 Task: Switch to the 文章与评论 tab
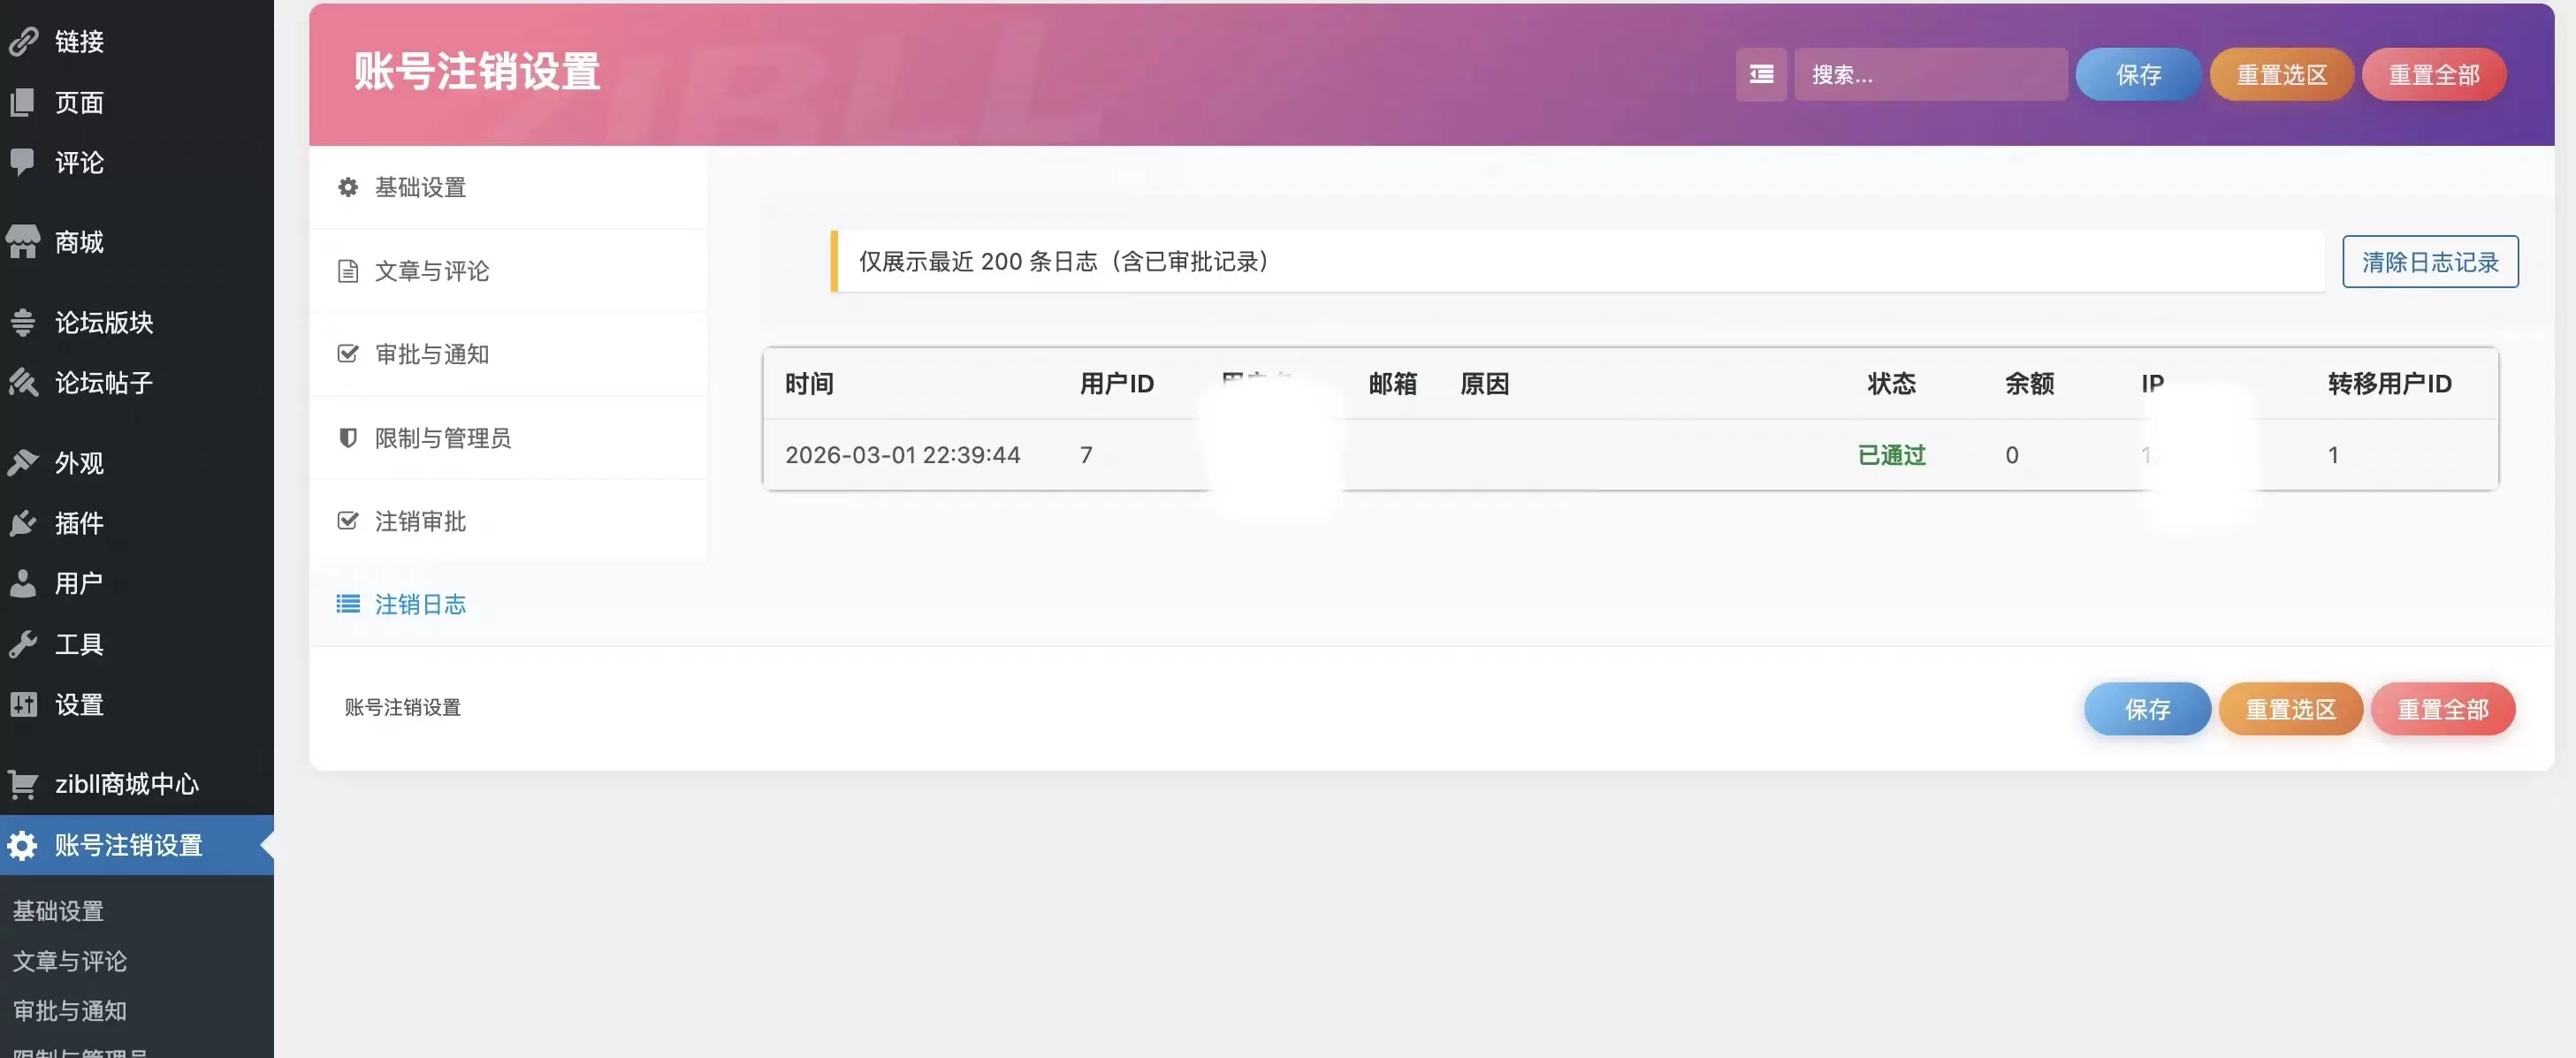431,271
